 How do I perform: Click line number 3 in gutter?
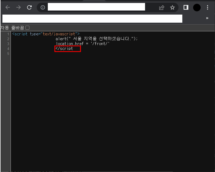[8, 44]
